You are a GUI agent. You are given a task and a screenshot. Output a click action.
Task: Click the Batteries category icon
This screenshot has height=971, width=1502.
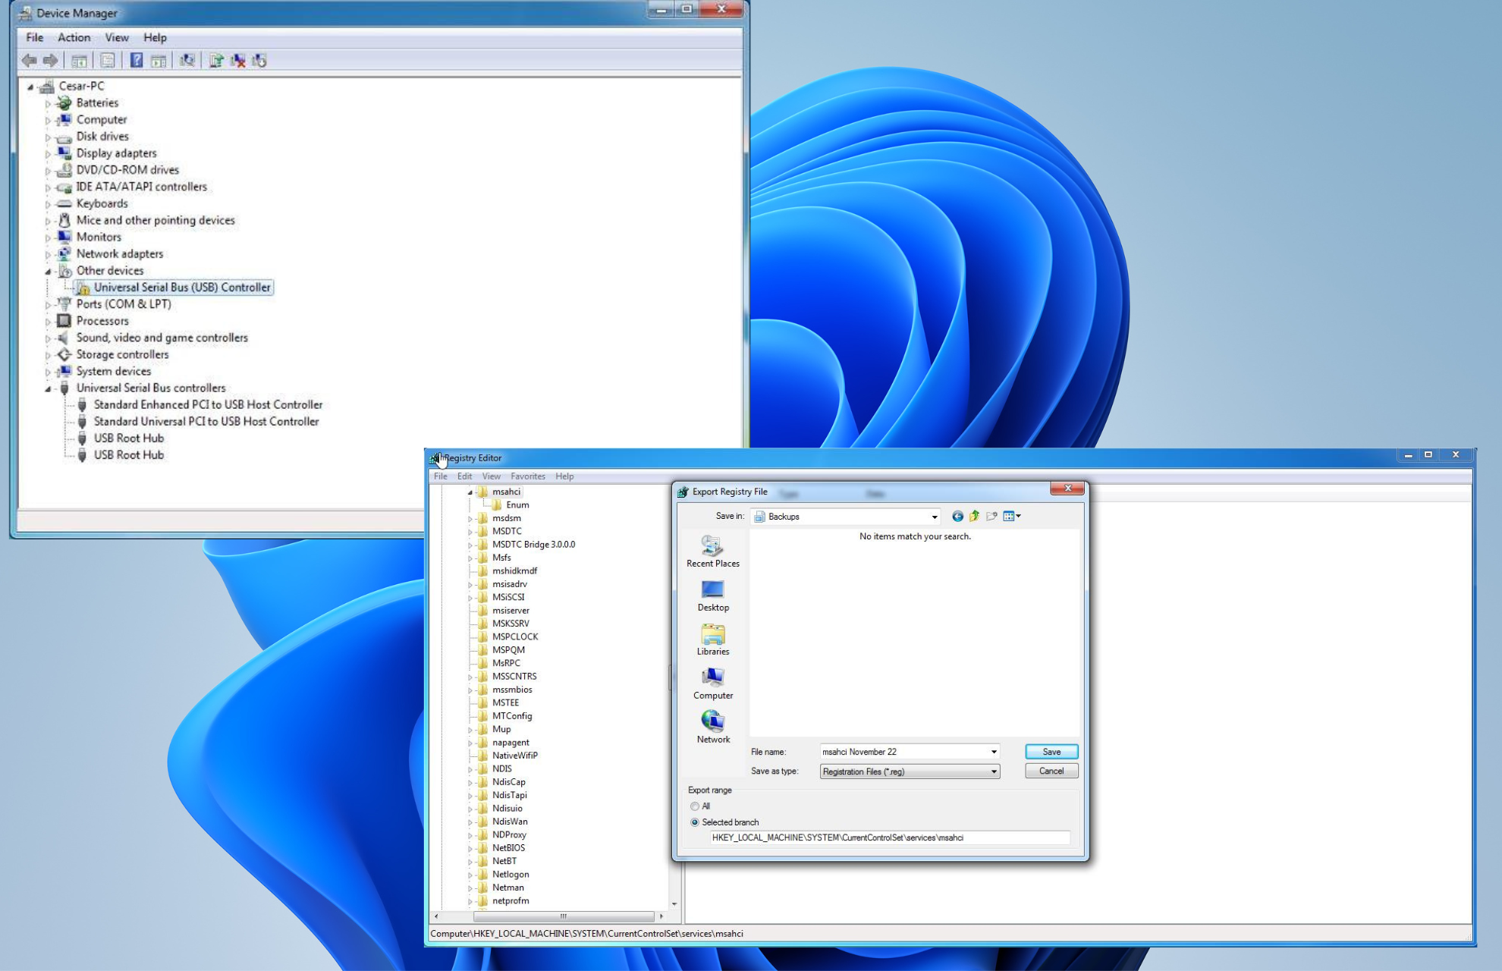[x=64, y=102]
